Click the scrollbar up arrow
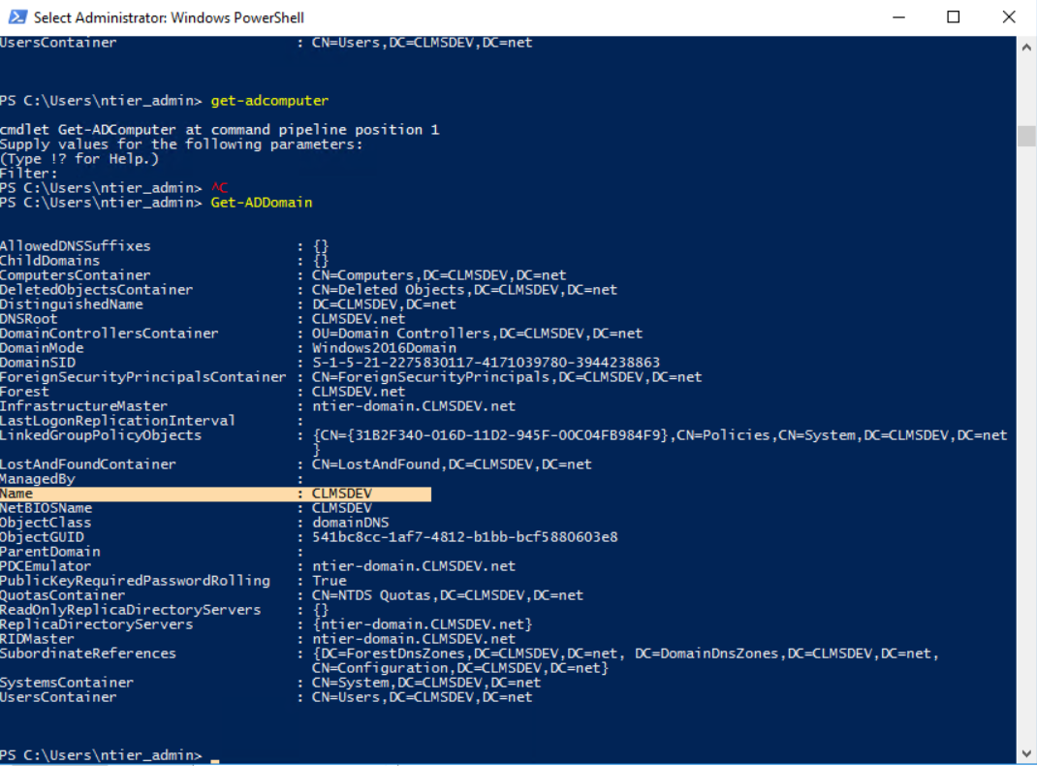Screen dimensions: 1037x766 tap(1026, 45)
